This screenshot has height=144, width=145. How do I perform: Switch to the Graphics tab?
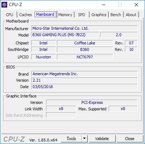click(99, 15)
